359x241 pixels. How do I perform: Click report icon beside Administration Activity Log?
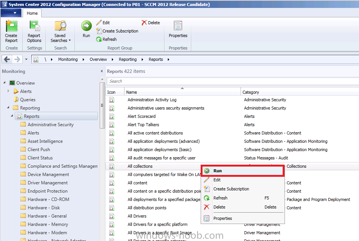111,100
